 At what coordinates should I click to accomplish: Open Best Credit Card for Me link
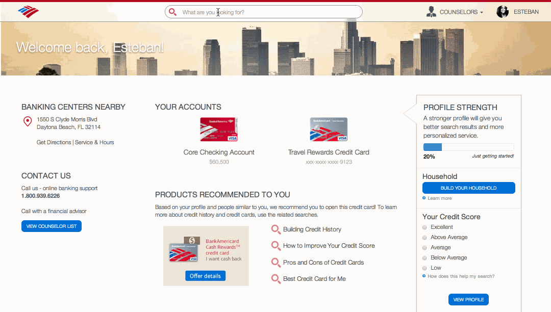tap(314, 279)
